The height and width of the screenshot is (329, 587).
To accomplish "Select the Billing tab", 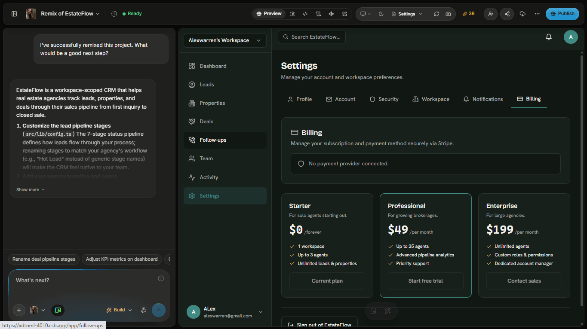I will [x=529, y=99].
